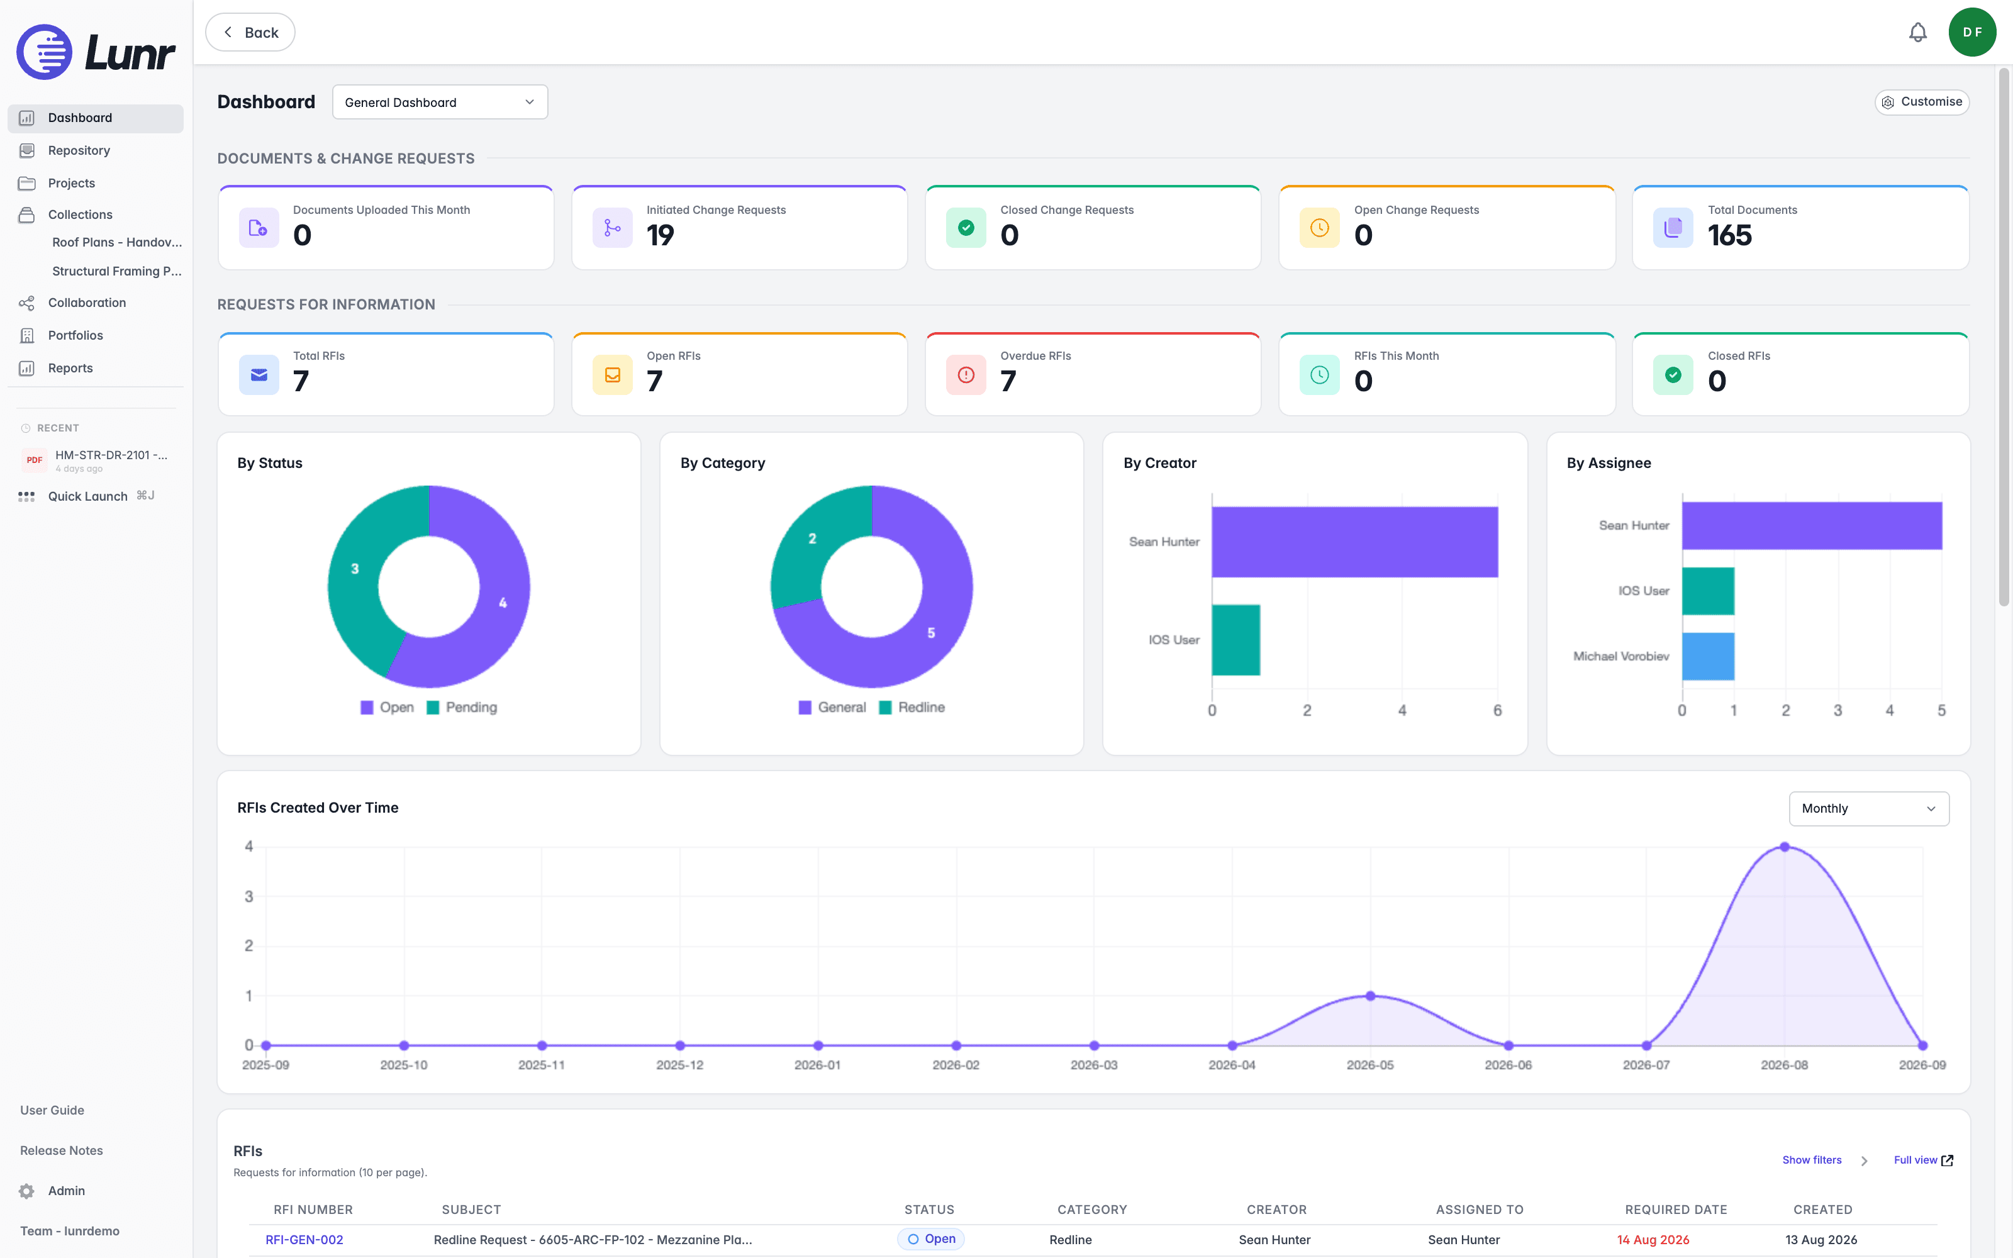
Task: Click Overdue RFIs alert icon
Action: (x=966, y=374)
